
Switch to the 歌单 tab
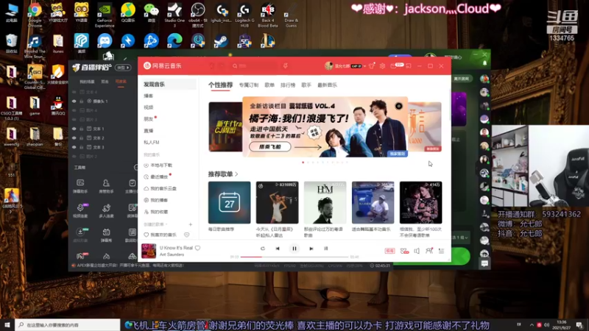click(x=269, y=85)
